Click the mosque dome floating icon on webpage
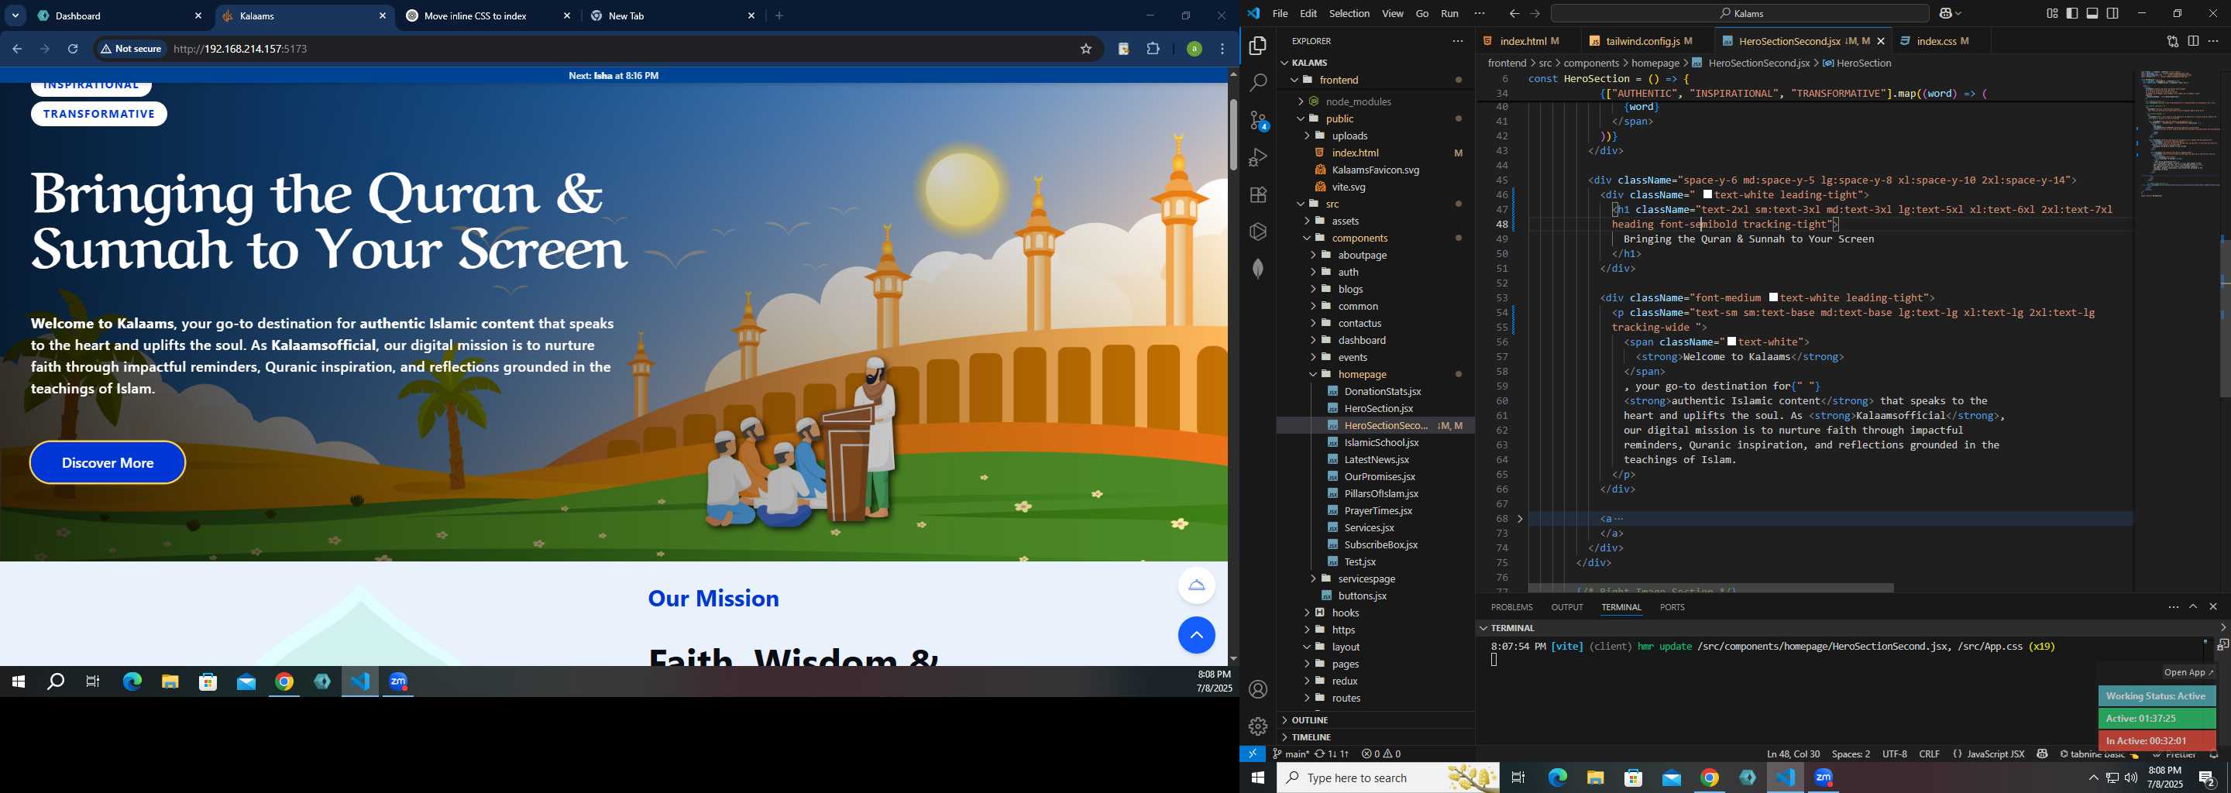Viewport: 2231px width, 793px height. (1196, 586)
